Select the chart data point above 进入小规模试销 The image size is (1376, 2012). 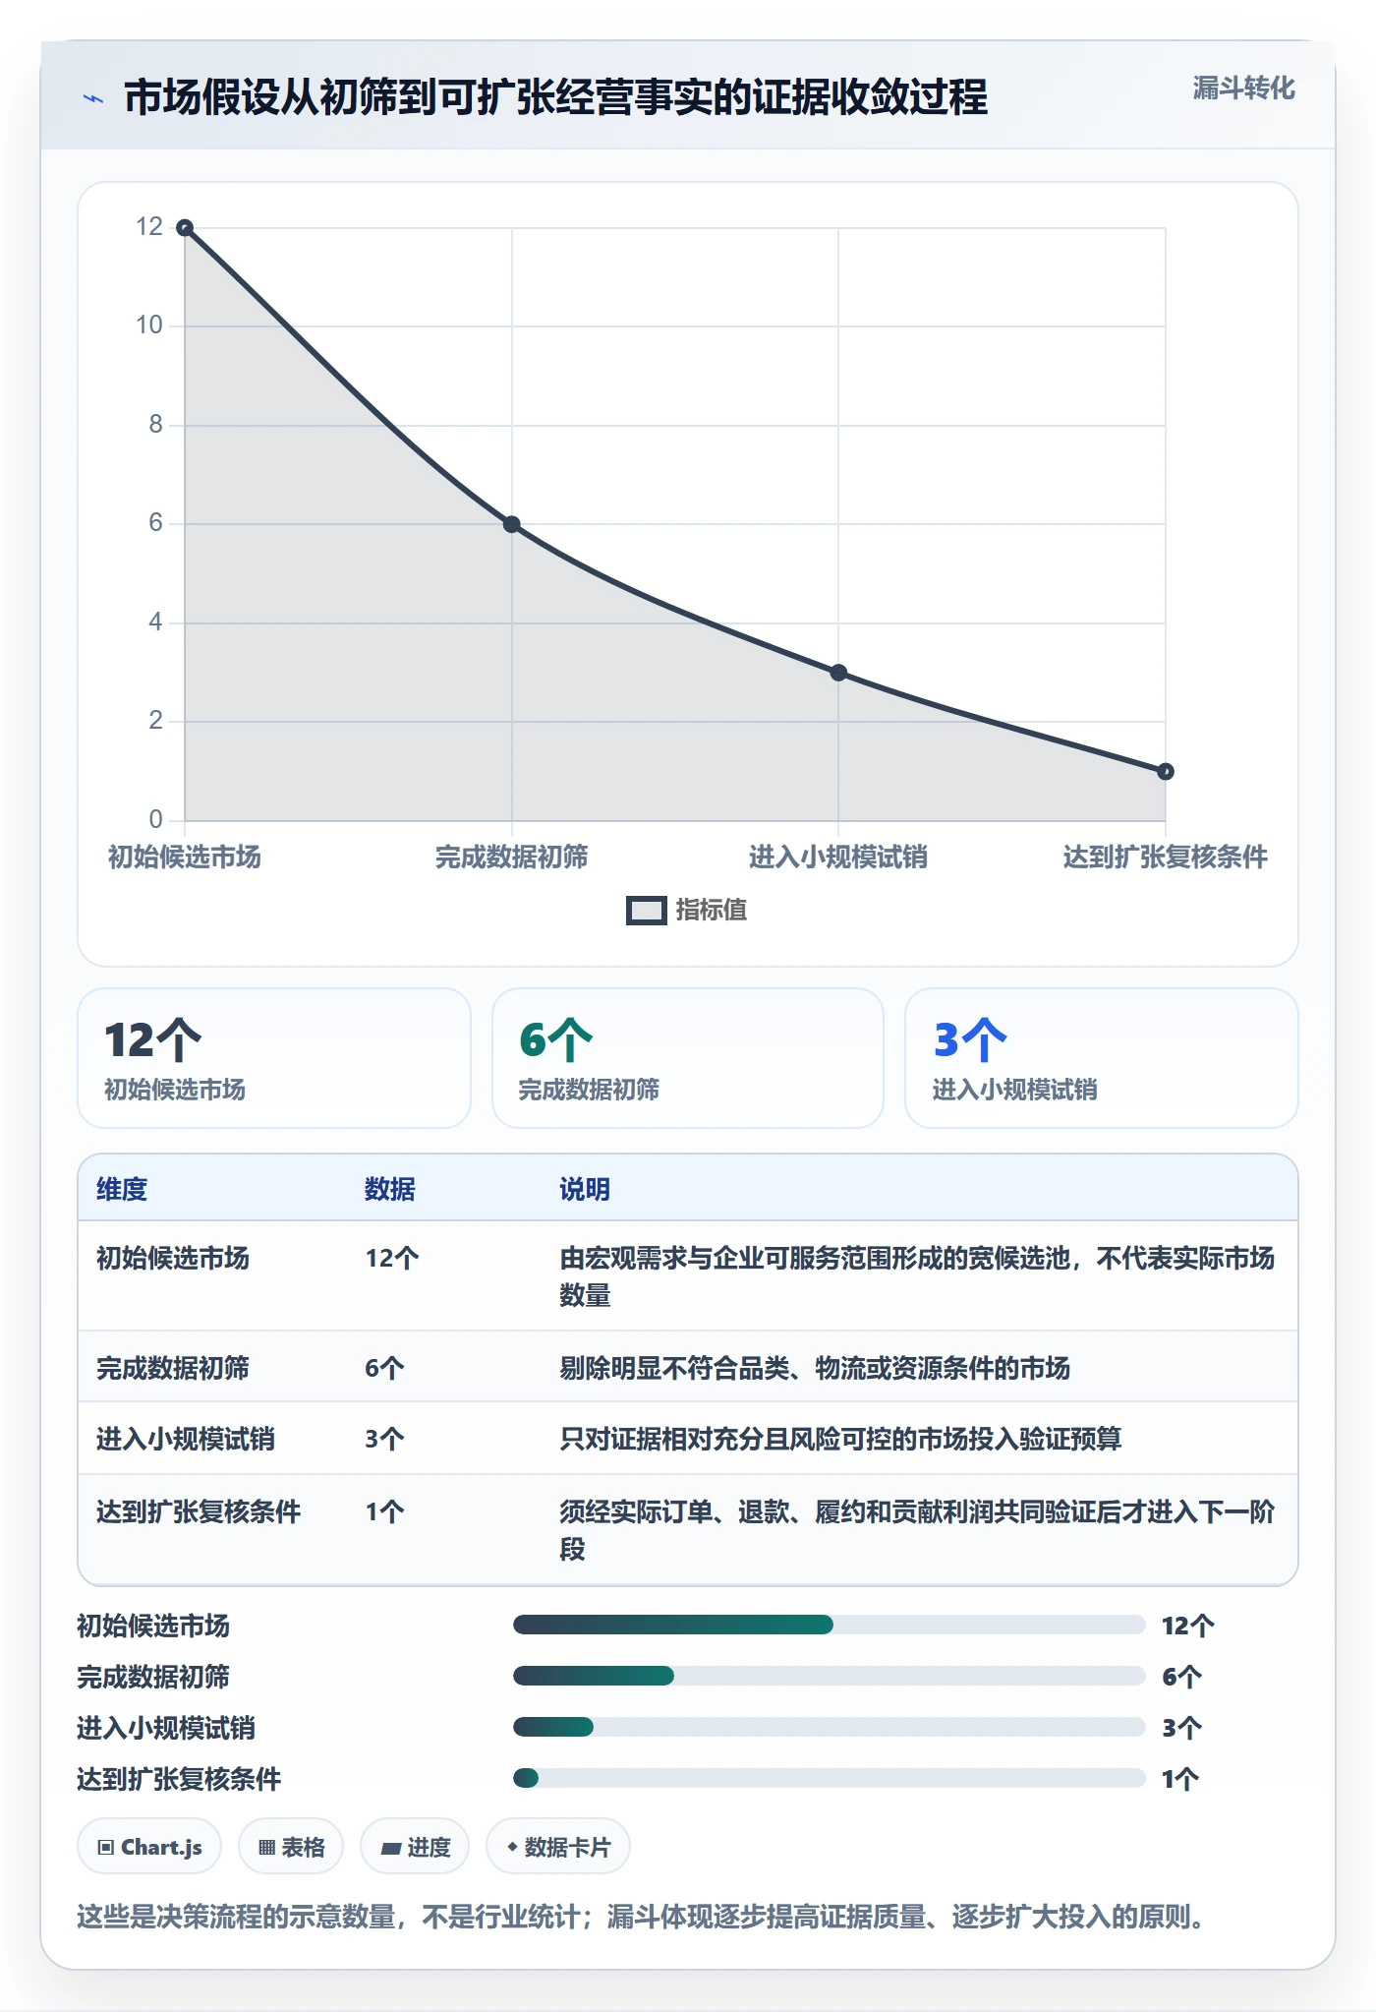tap(838, 673)
